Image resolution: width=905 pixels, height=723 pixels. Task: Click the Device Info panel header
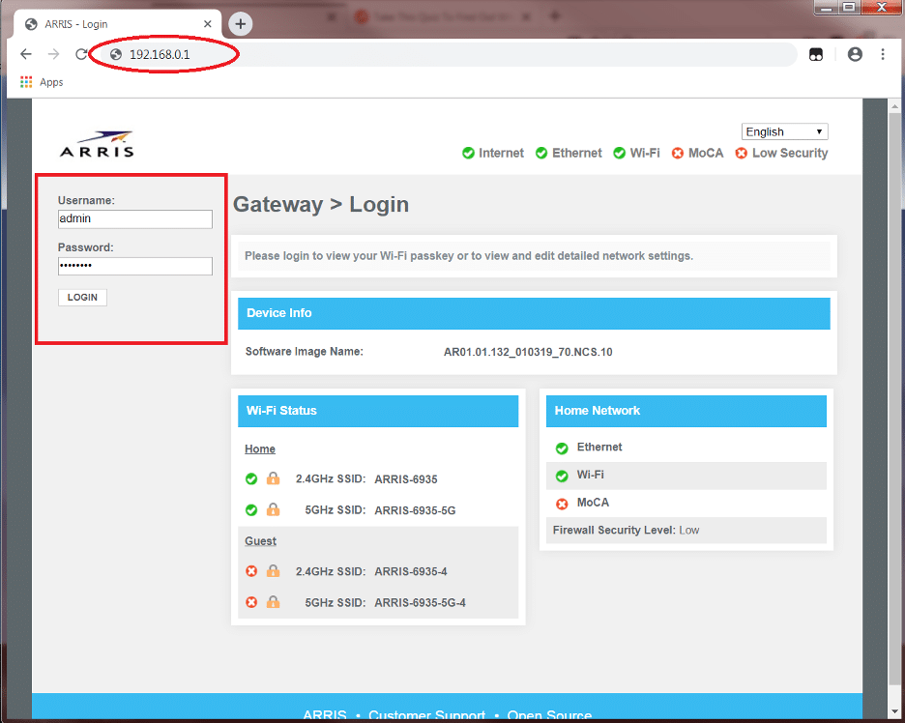click(534, 313)
